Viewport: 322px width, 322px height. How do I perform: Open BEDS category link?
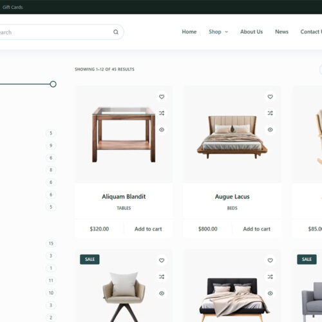coord(232,208)
